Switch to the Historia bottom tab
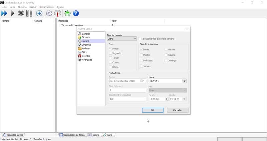This screenshot has height=141, width=267. [x=94, y=135]
